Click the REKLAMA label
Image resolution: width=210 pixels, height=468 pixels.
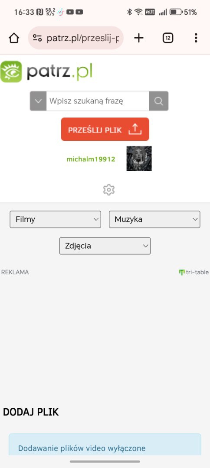point(15,272)
